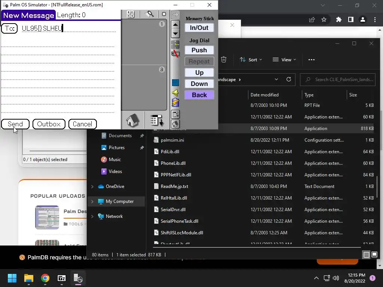
Task: Expand the Explorer address history chevron
Action: pyautogui.click(x=276, y=79)
